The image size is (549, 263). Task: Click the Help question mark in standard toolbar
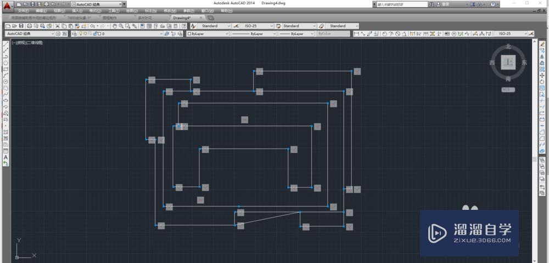(x=183, y=26)
